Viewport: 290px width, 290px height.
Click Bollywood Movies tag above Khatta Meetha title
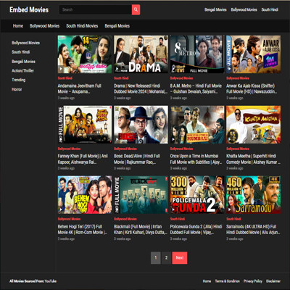238,149
